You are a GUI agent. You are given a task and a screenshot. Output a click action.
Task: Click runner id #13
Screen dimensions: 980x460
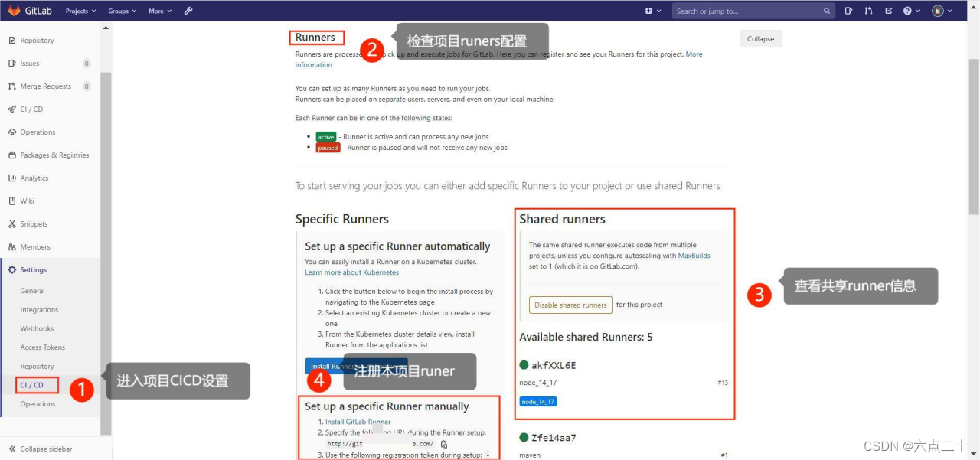point(723,383)
